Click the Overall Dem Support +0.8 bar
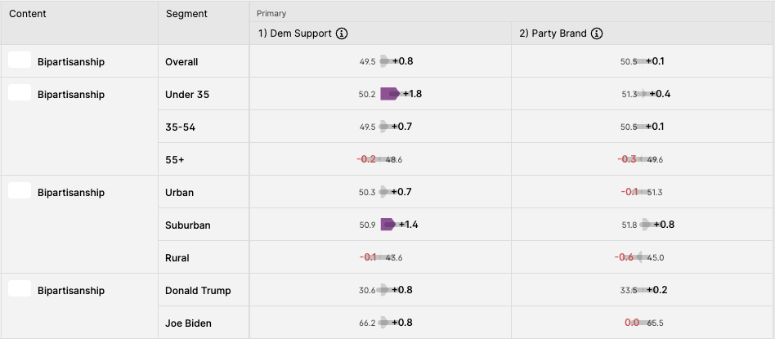 tap(387, 61)
